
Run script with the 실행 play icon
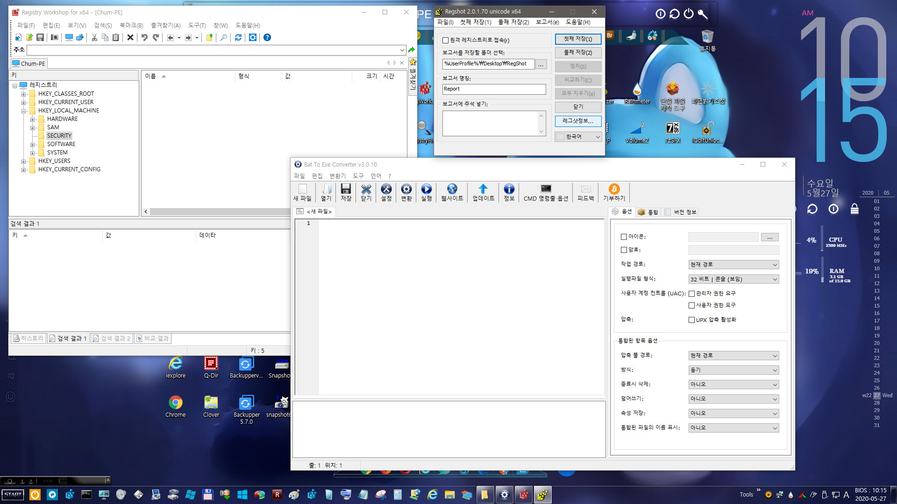pos(426,192)
